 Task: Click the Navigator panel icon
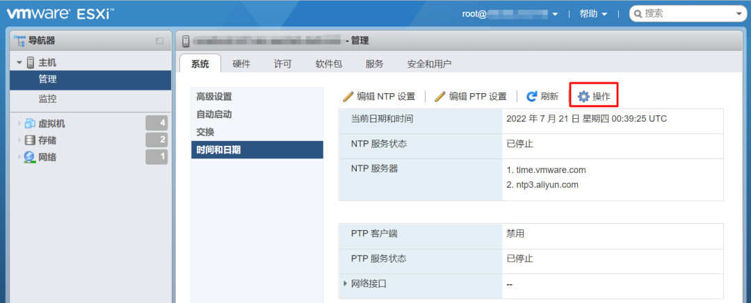pyautogui.click(x=20, y=41)
